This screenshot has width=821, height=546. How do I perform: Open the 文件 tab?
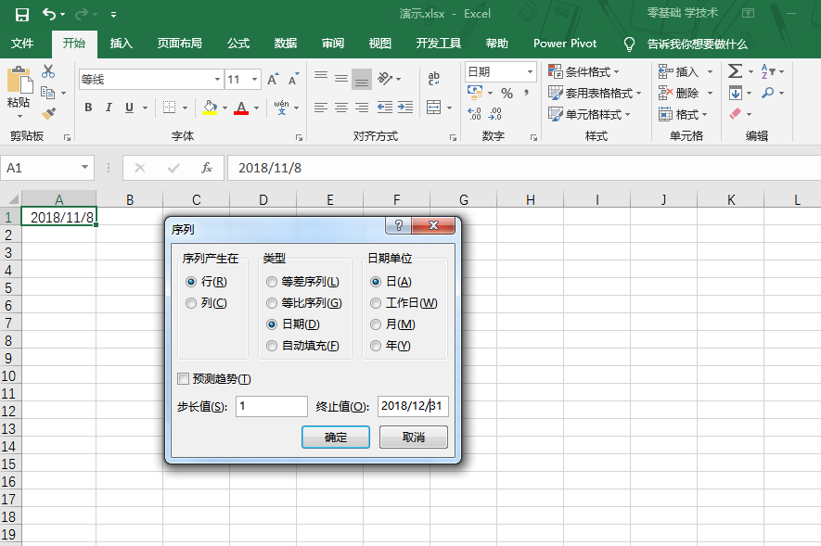22,44
